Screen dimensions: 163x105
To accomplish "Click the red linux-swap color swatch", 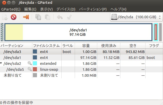I will (x=35, y=69).
